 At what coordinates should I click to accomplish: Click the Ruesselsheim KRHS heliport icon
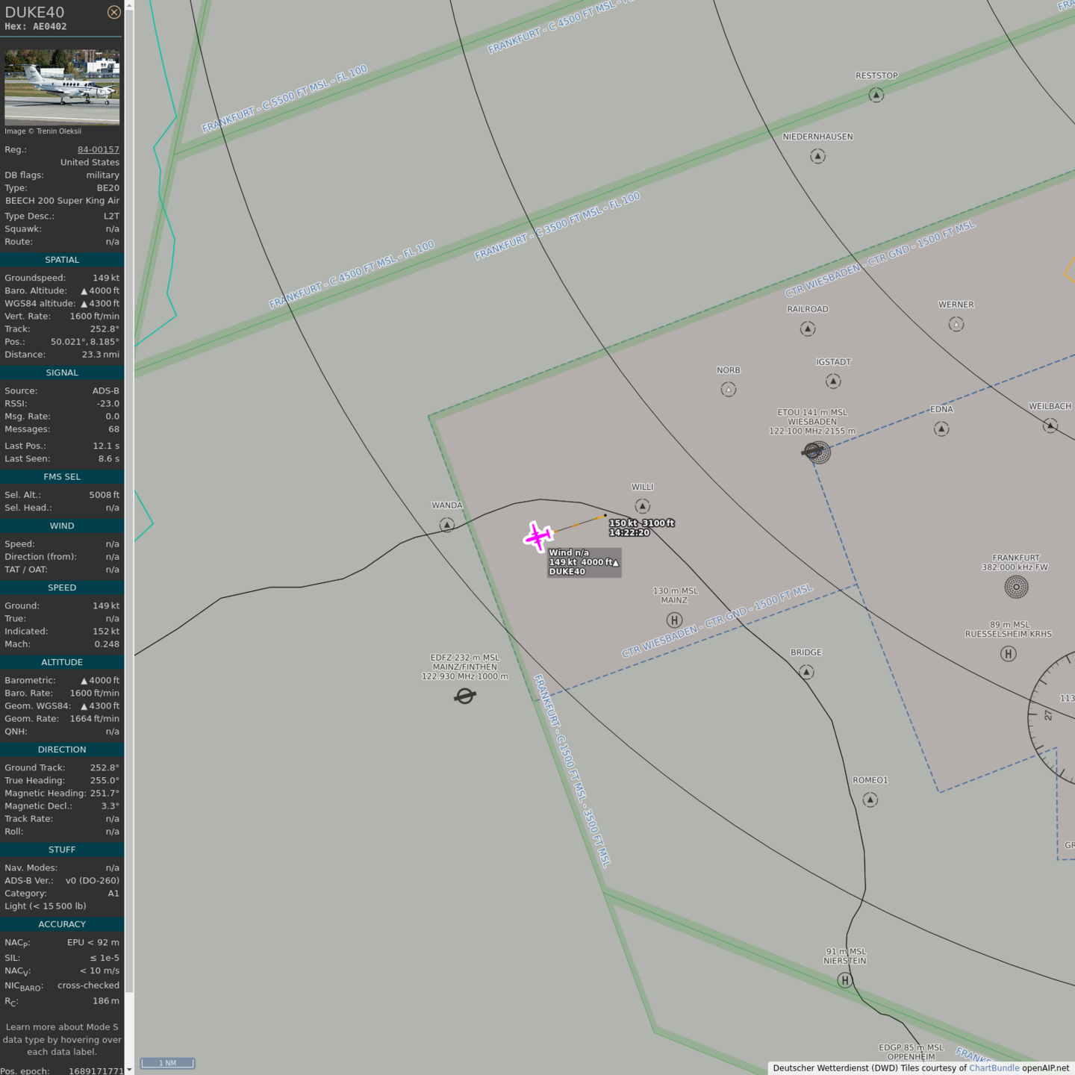tap(1008, 654)
